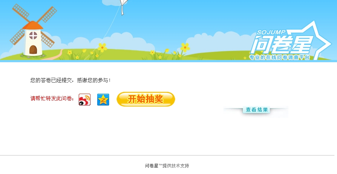Click the 开始抽奖 lottery button
This screenshot has width=337, height=174.
click(x=146, y=99)
